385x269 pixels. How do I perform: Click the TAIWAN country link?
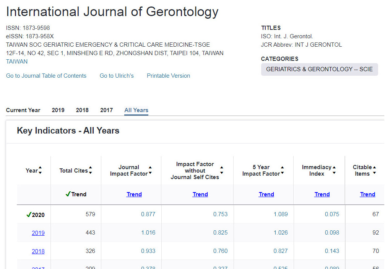[x=17, y=62]
